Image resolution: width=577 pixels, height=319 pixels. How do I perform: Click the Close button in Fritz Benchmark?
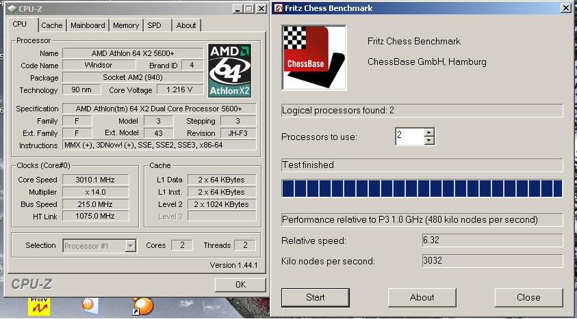(x=528, y=297)
